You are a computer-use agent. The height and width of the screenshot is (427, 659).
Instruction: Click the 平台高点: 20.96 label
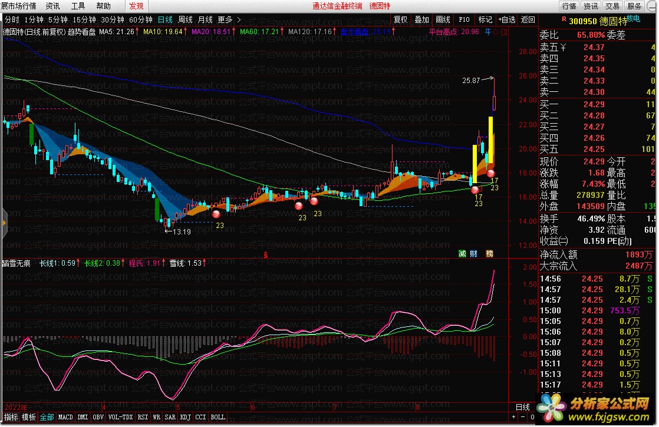point(454,32)
